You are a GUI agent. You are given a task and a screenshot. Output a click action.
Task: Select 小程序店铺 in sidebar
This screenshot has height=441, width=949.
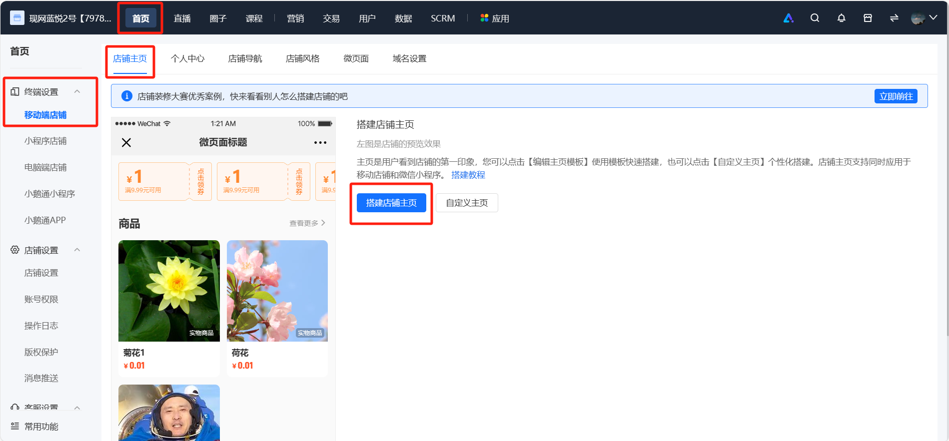[x=45, y=141]
